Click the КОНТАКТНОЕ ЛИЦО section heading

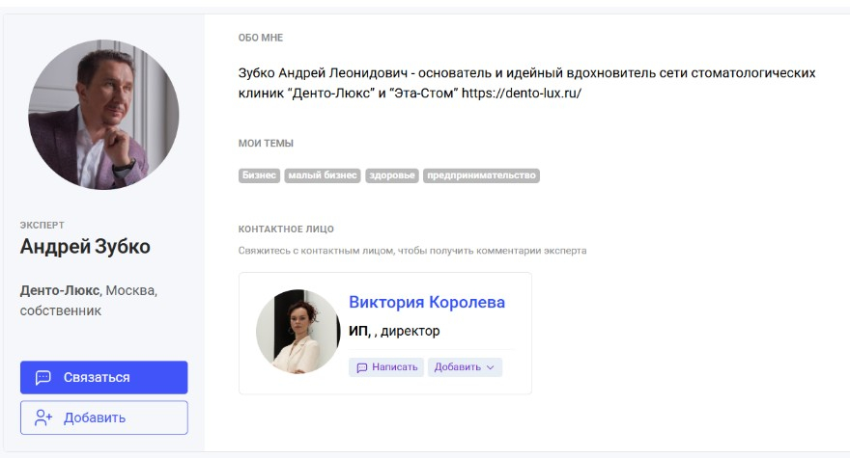click(x=286, y=229)
